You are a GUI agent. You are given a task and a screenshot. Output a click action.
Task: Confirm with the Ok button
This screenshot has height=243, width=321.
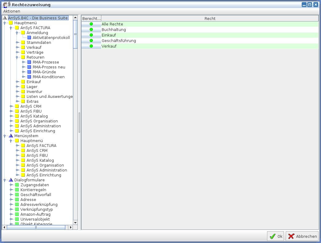pos(276,236)
